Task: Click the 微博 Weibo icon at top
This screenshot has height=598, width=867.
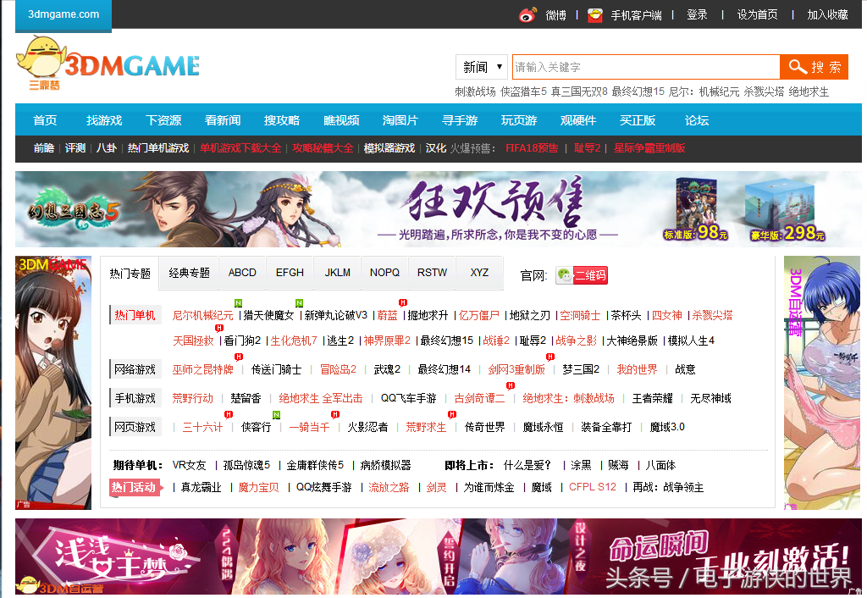Action: pos(528,14)
